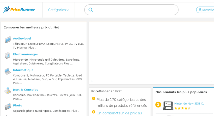Screen dimensions: 214x116
Task: Click the number 1 rank badge
Action: [x=158, y=104]
